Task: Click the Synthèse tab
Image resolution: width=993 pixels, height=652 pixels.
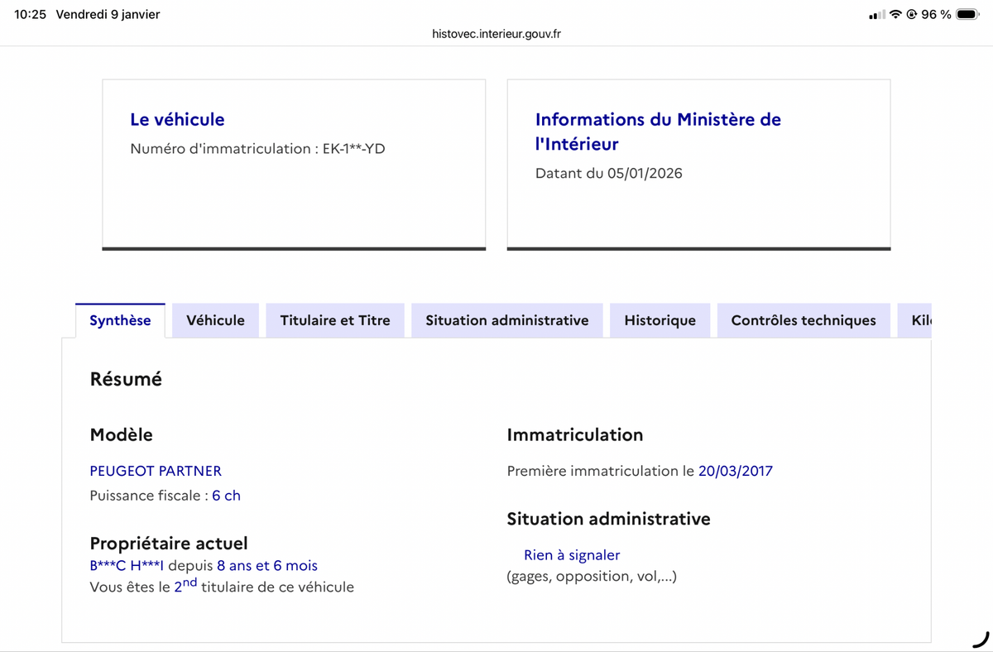Action: click(120, 320)
